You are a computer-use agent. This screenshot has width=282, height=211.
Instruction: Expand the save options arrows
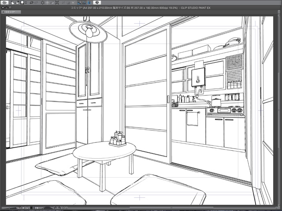pos(26,3)
